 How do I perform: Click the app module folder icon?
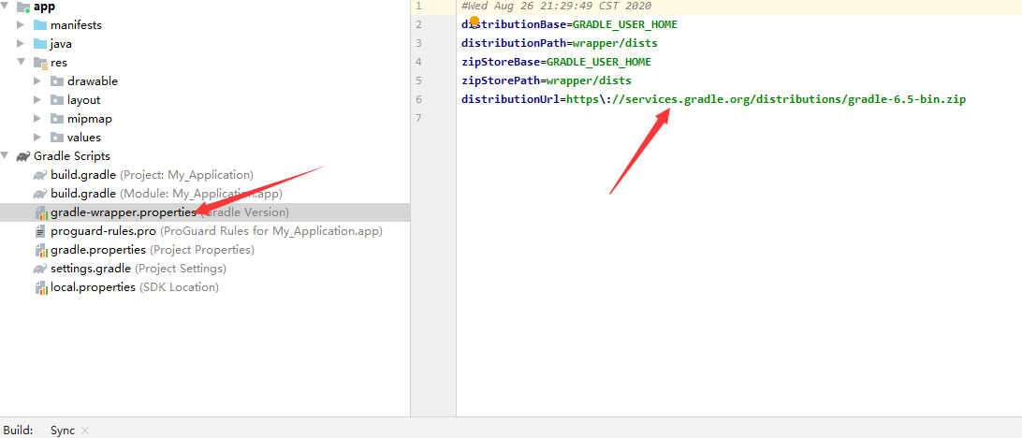pos(24,7)
